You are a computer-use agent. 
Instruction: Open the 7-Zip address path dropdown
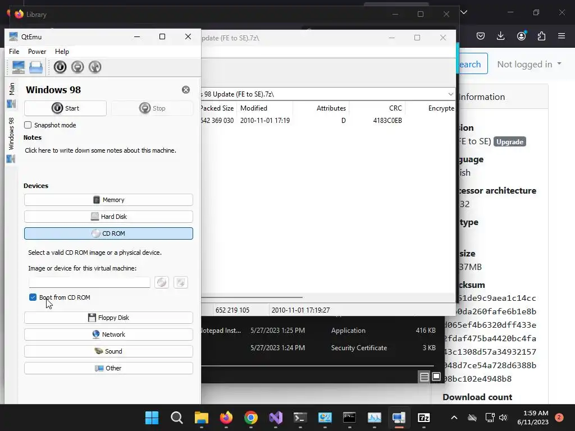451,94
